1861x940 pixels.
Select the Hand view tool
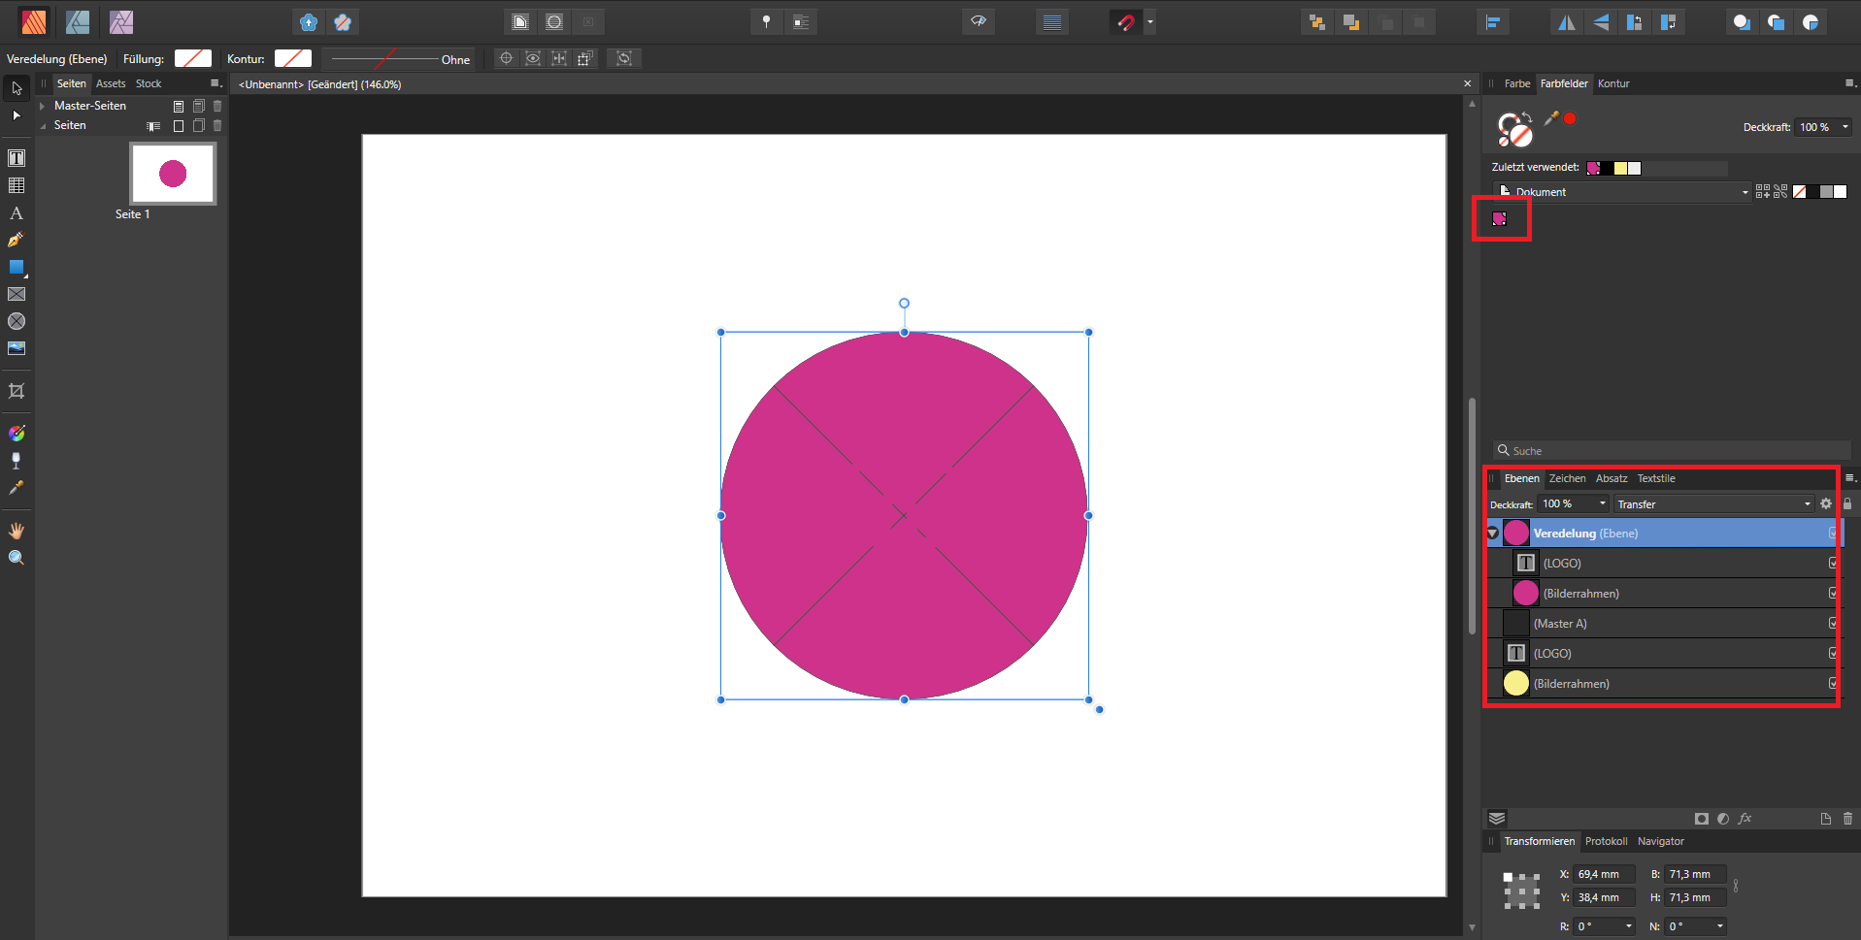click(x=17, y=531)
